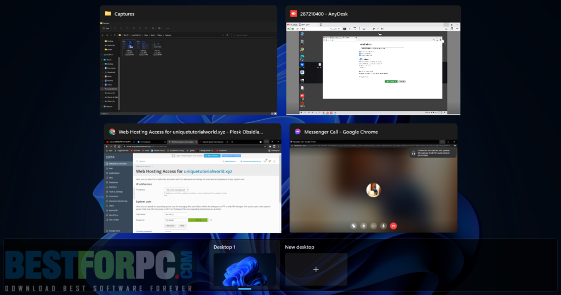Open the address bar history dropdown in Captures

click(x=223, y=36)
